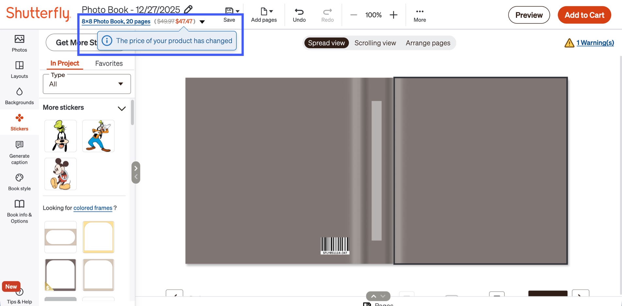Select the standing Goofy sticker
The width and height of the screenshot is (622, 306).
(98, 136)
